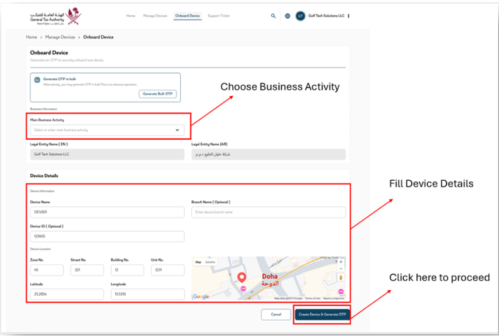Click the Unit No. field
This screenshot has height=336, width=499.
coord(167,270)
